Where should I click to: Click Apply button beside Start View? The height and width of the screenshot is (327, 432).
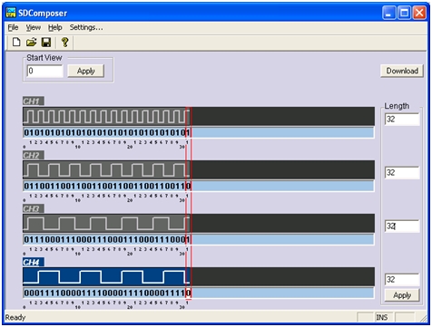tap(86, 71)
